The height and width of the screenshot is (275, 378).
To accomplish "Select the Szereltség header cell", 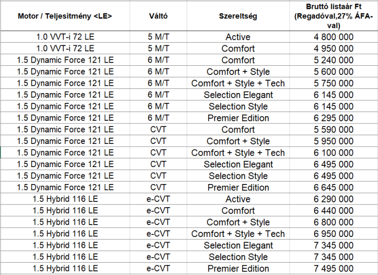I will coord(238,16).
